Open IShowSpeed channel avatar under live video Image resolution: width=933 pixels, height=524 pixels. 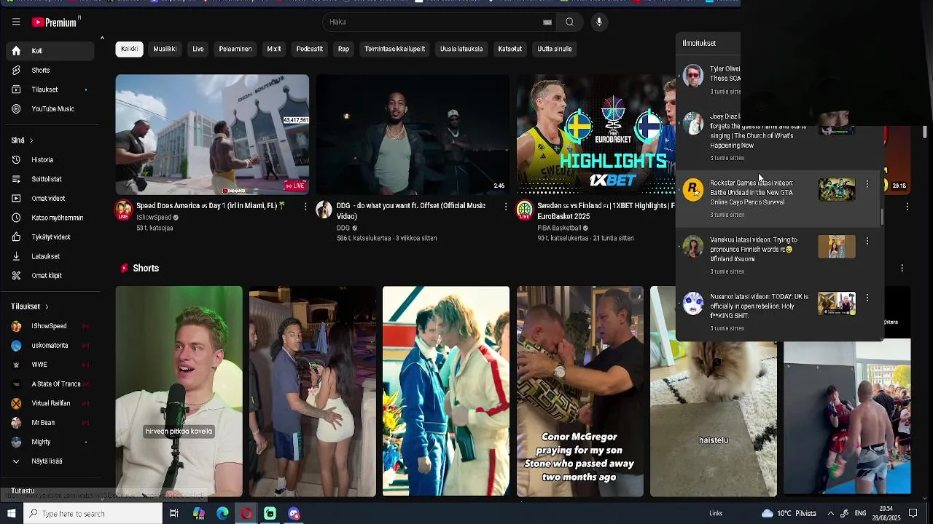click(x=124, y=210)
